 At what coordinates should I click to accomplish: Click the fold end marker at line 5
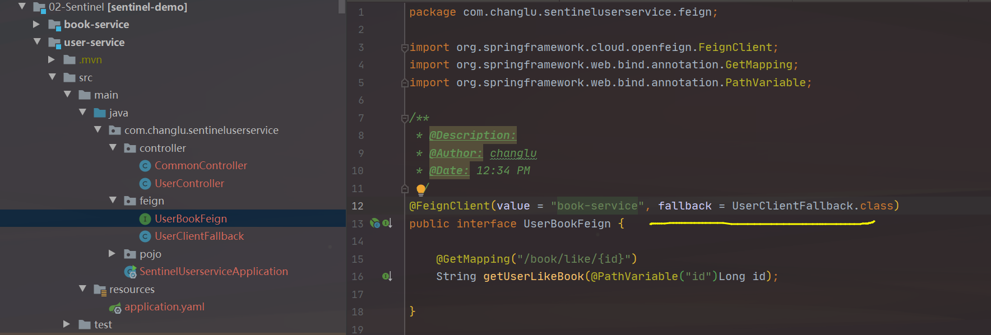tap(405, 83)
